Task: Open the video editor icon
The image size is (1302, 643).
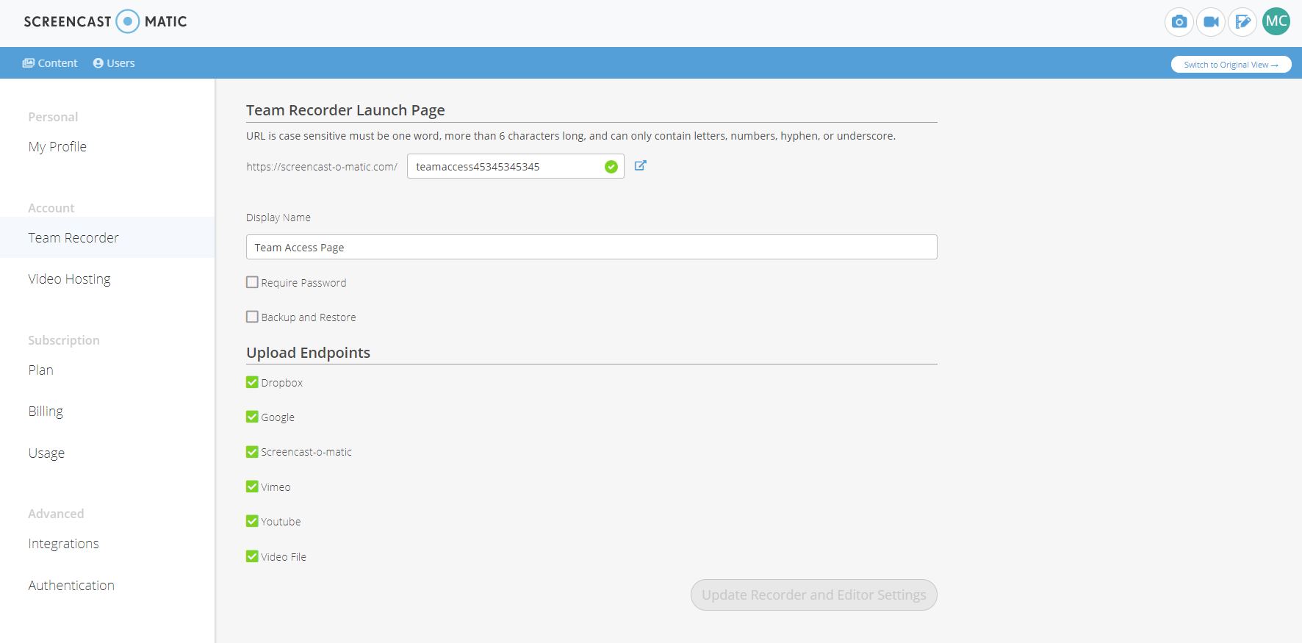Action: tap(1242, 22)
